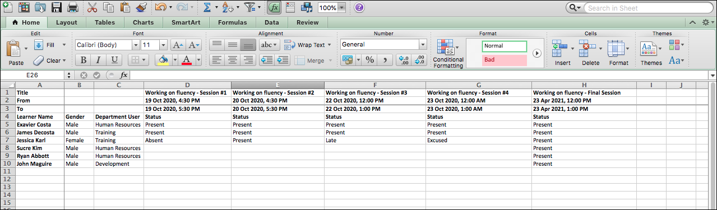717x210 pixels.
Task: Open the Charts tab
Action: pyautogui.click(x=144, y=23)
